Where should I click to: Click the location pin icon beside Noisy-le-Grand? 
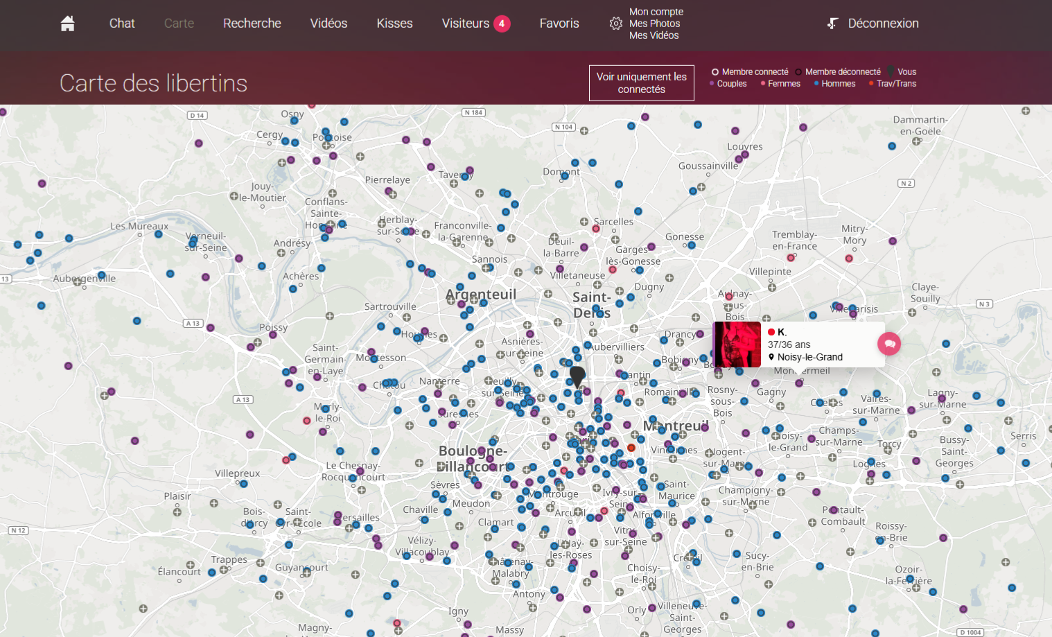pos(771,357)
